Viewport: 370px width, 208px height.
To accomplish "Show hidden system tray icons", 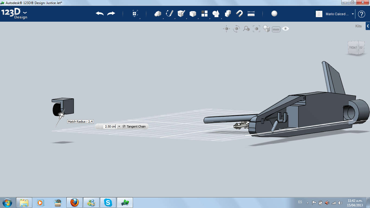I will pyautogui.click(x=307, y=203).
